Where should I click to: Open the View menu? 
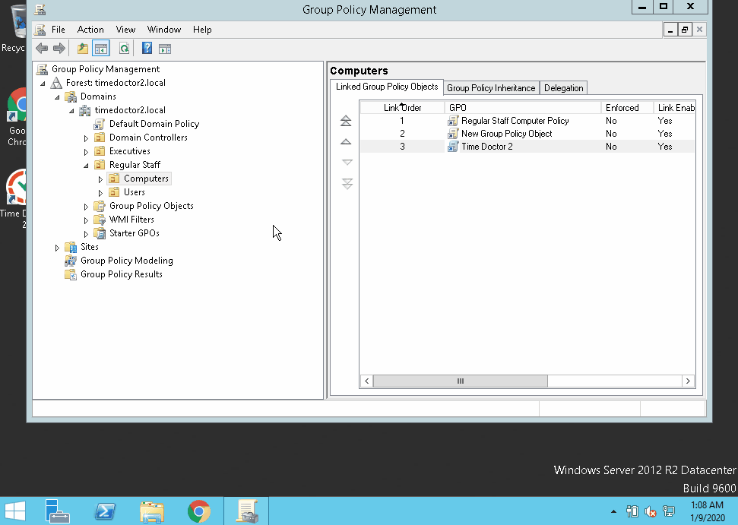125,30
